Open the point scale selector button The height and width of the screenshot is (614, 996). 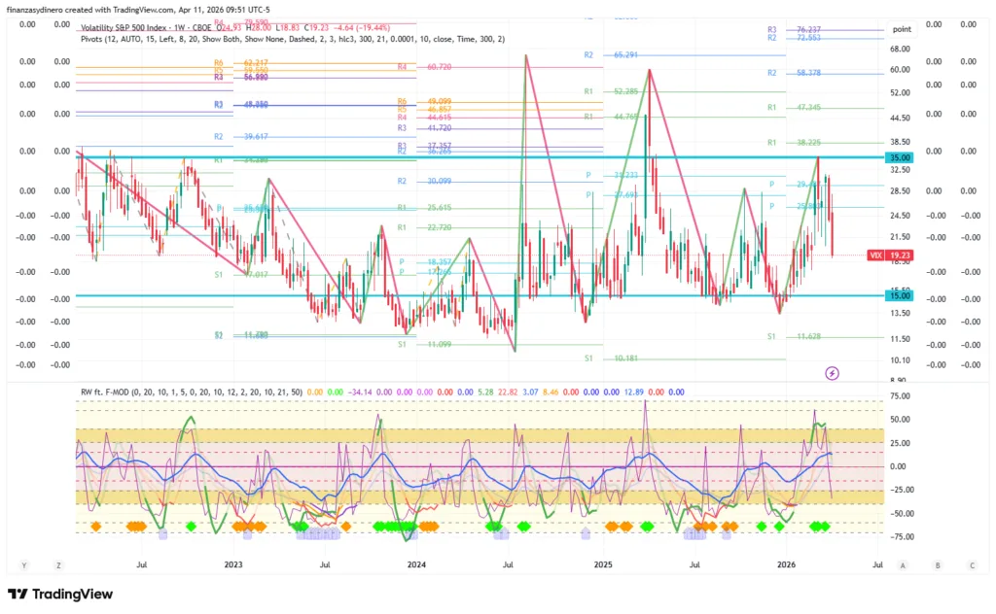[902, 29]
